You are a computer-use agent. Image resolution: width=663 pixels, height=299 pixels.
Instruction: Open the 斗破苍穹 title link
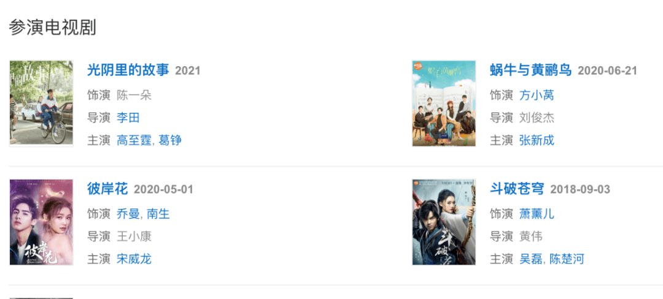click(517, 189)
